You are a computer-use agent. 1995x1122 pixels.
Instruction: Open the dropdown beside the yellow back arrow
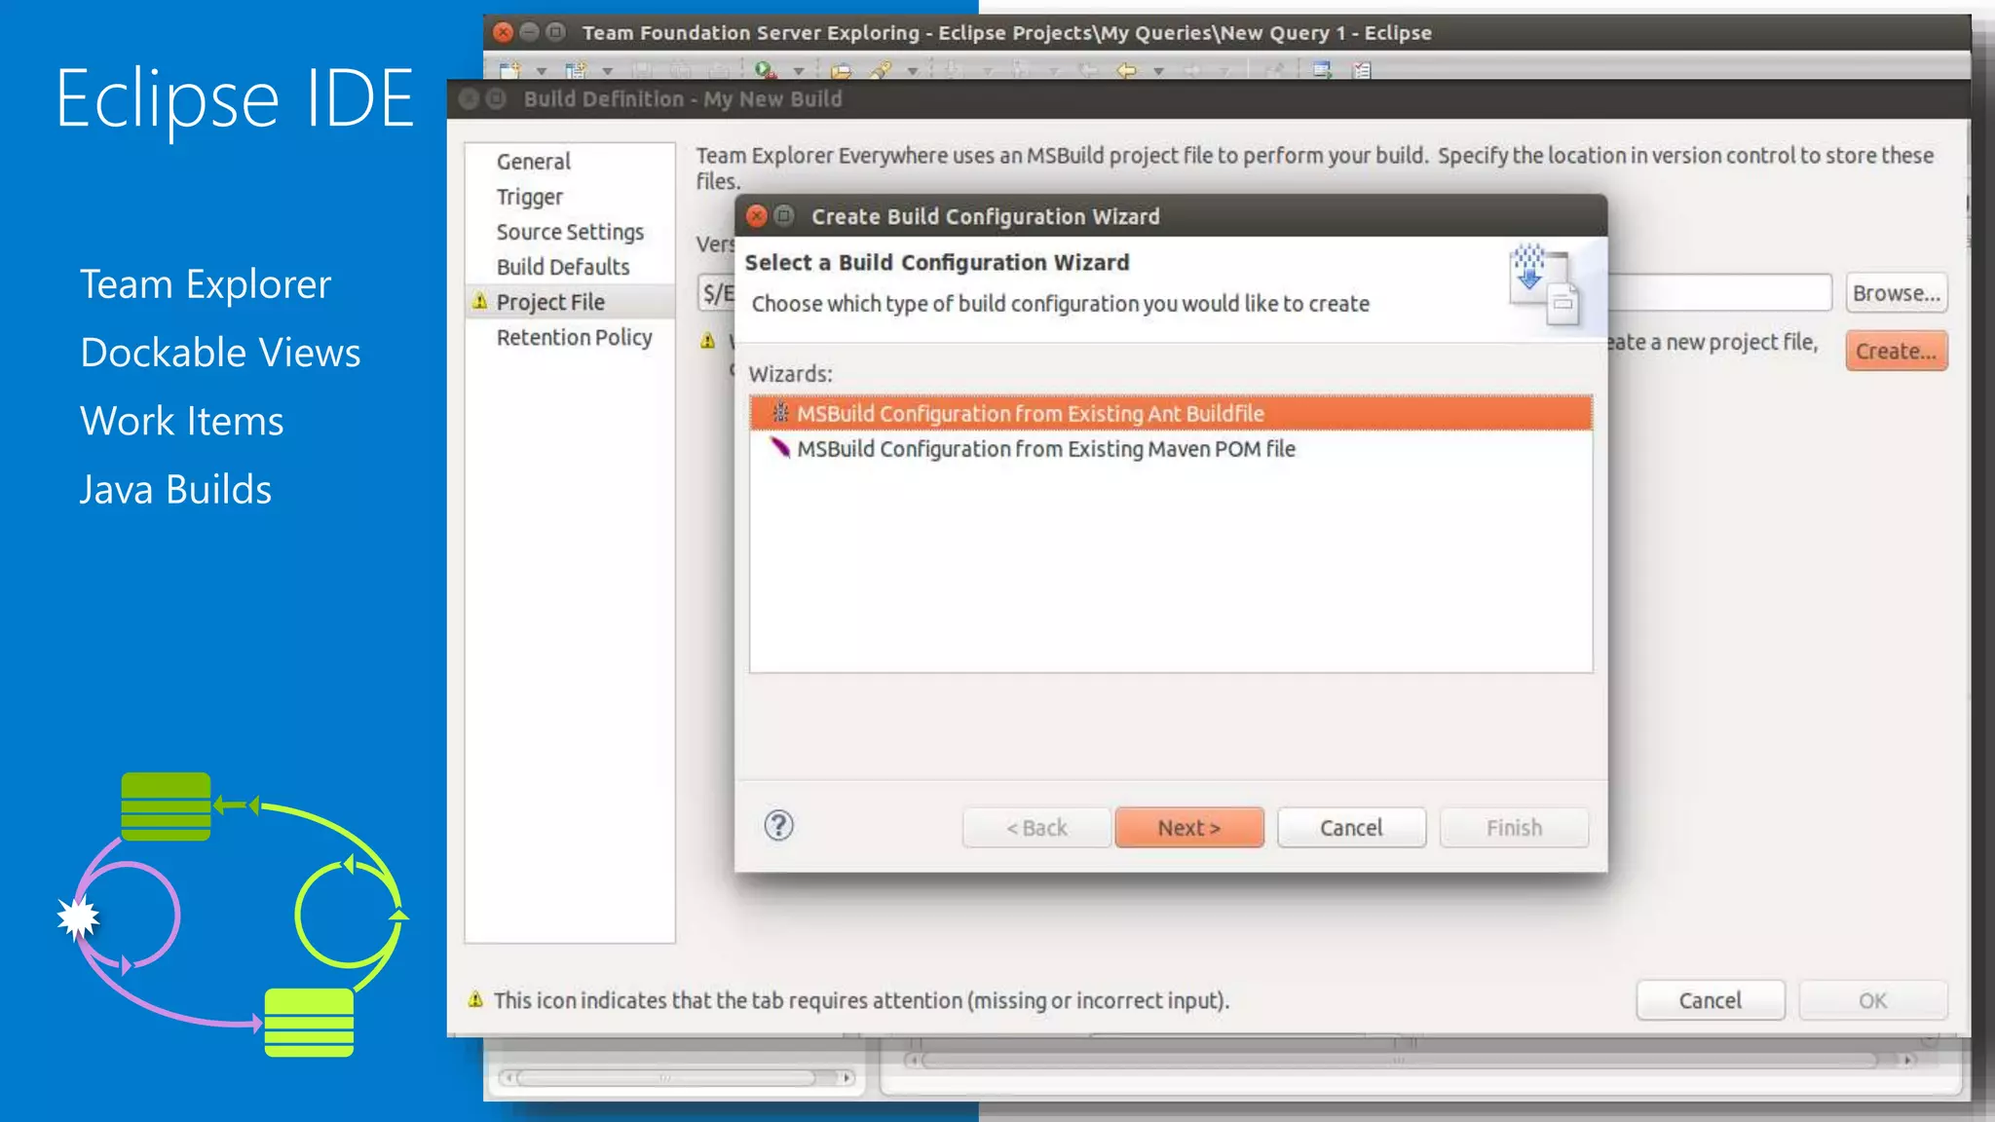click(1159, 71)
